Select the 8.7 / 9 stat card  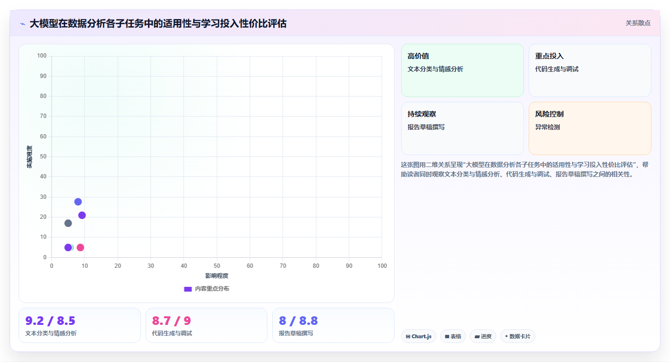207,325
